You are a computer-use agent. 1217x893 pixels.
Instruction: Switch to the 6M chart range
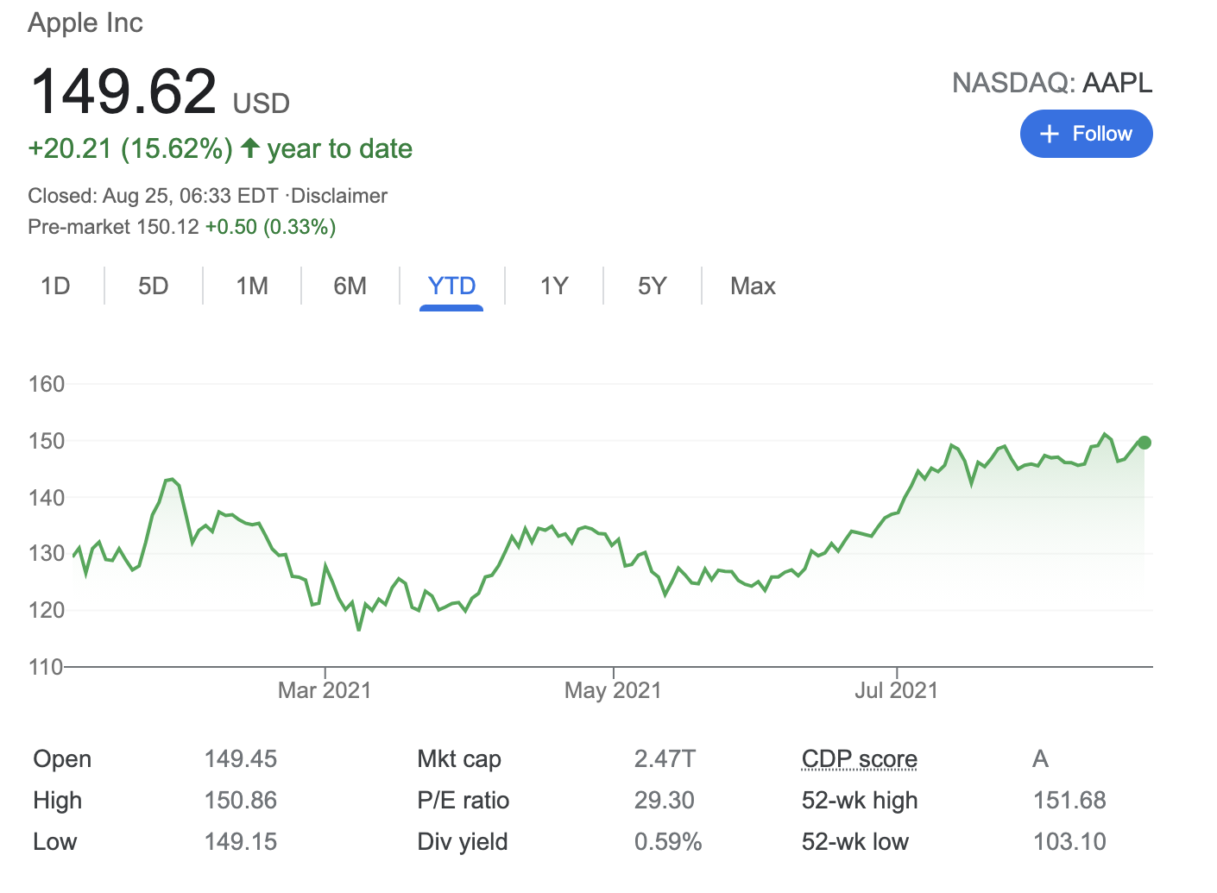click(350, 286)
